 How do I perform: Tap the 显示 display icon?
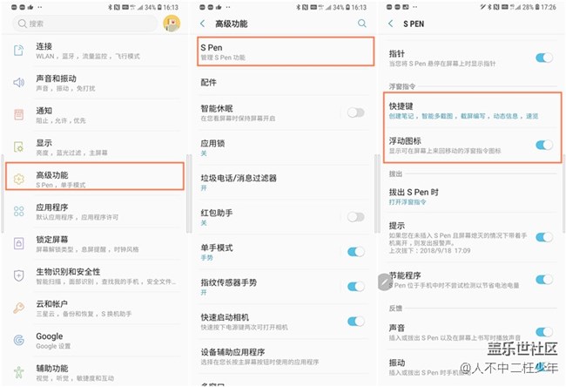click(x=18, y=146)
